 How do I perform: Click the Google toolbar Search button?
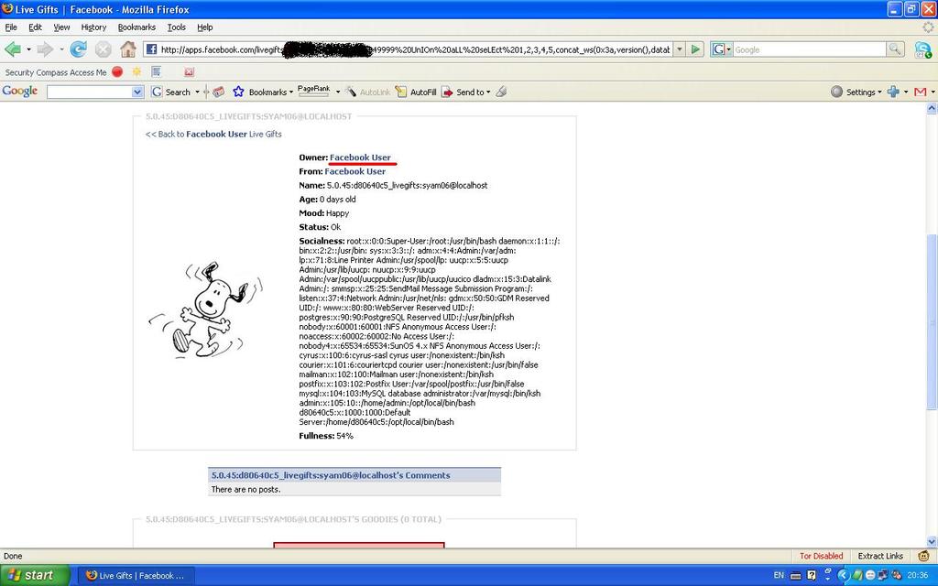(x=171, y=92)
